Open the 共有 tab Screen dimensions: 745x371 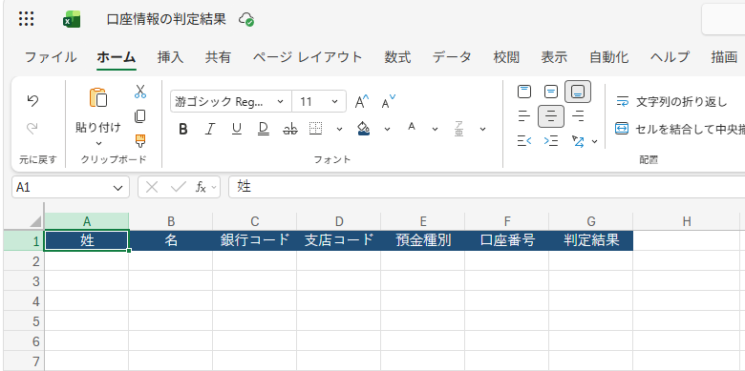218,57
